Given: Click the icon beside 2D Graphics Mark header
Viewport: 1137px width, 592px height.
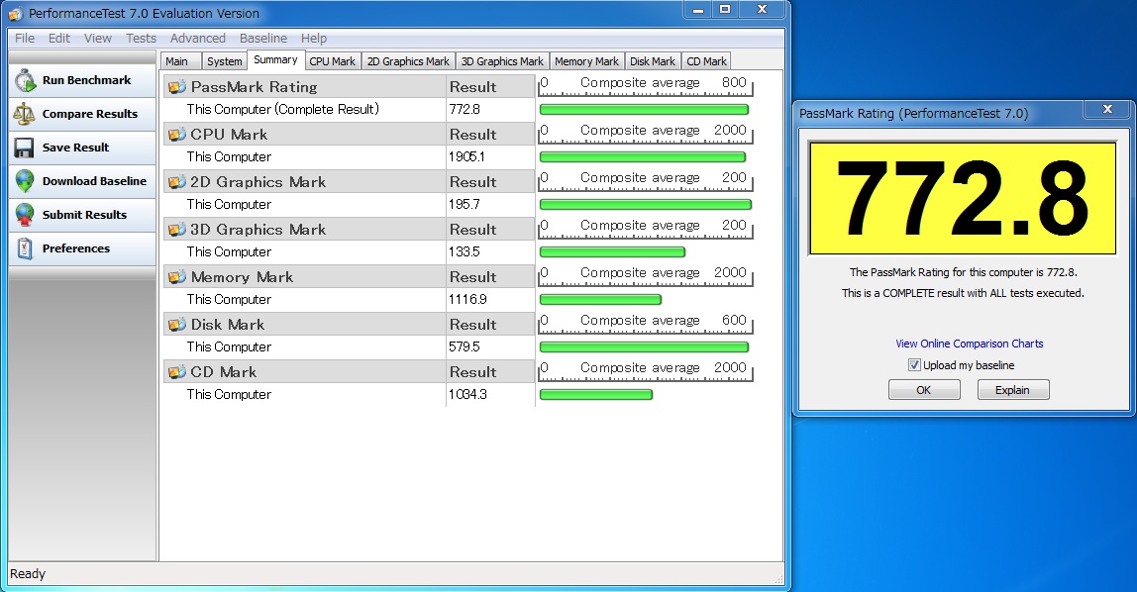Looking at the screenshot, I should (x=177, y=182).
